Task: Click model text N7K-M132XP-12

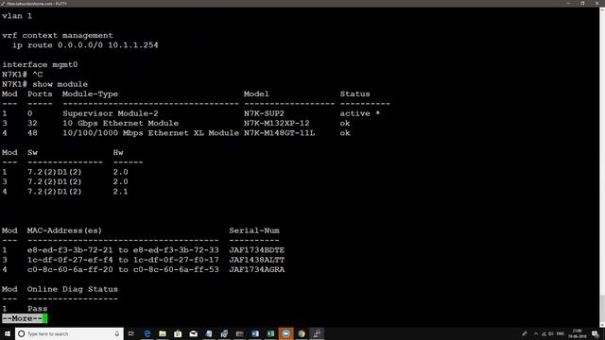Action: 277,123
